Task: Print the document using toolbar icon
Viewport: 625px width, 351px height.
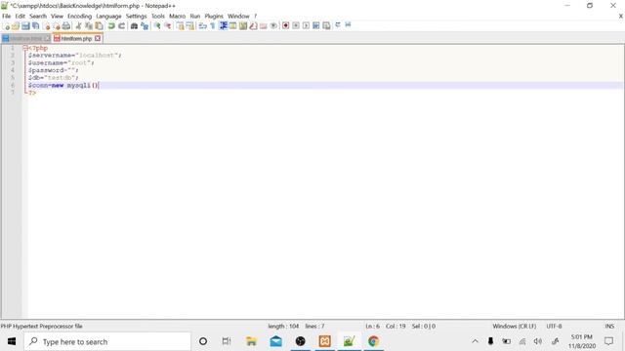Action: pyautogui.click(x=66, y=26)
